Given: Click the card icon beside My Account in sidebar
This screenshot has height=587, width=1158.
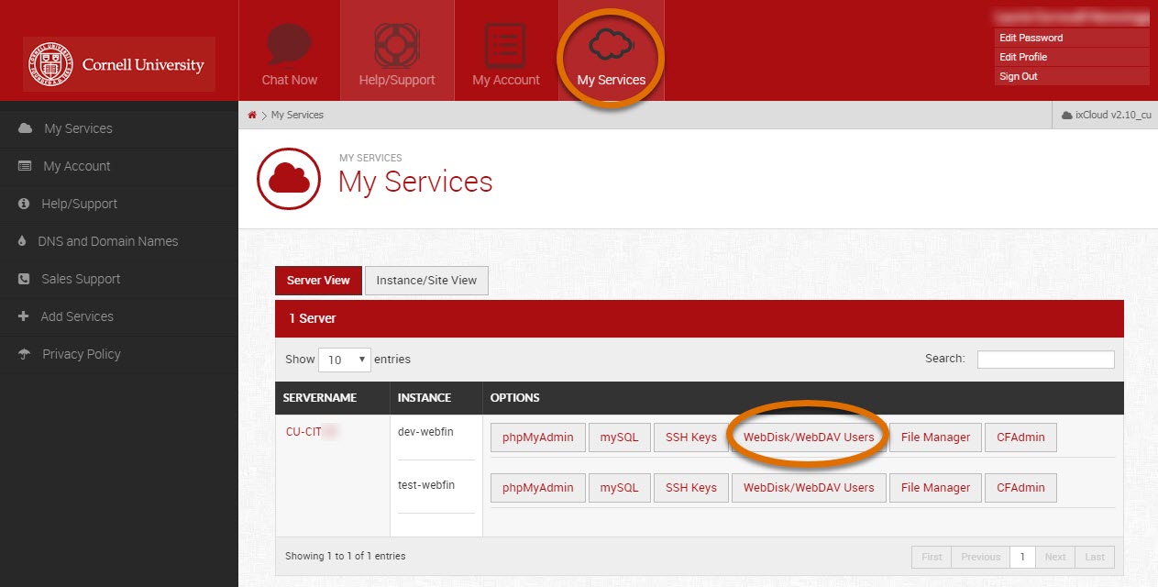Looking at the screenshot, I should (25, 166).
